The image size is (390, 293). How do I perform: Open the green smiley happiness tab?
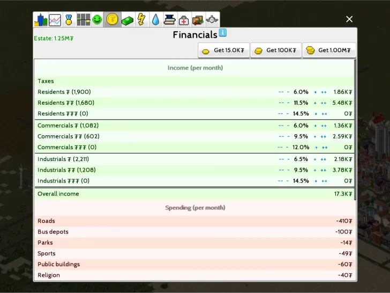click(x=97, y=20)
